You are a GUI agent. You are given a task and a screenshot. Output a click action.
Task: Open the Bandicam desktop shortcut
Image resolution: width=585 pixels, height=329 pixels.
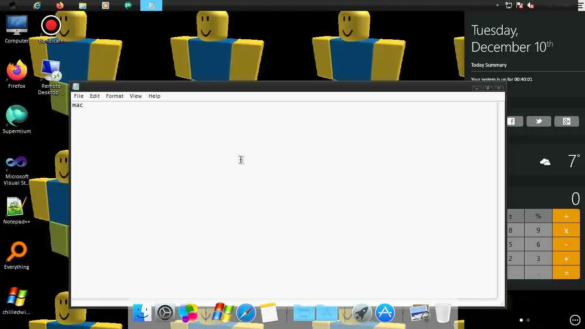51,30
